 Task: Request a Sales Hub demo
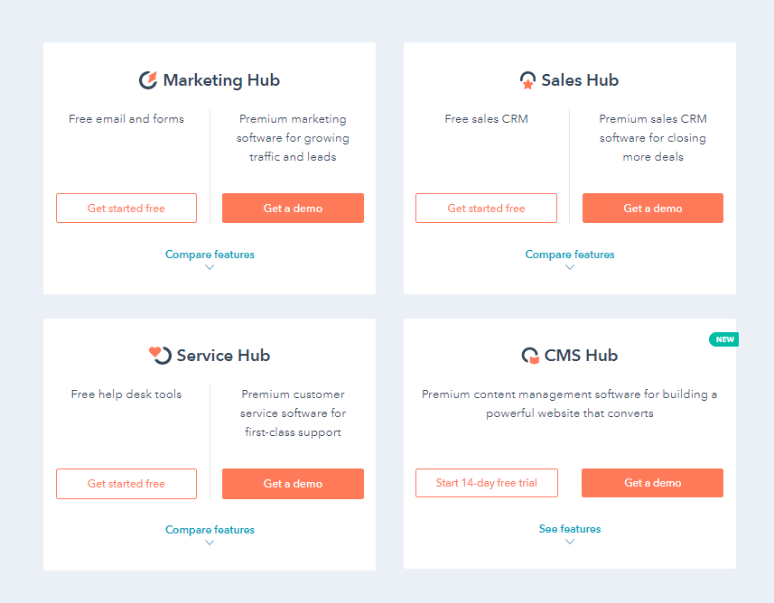[x=653, y=209]
